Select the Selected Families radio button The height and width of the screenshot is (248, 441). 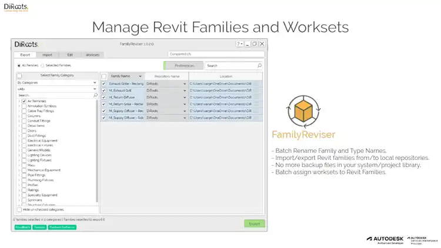42,65
